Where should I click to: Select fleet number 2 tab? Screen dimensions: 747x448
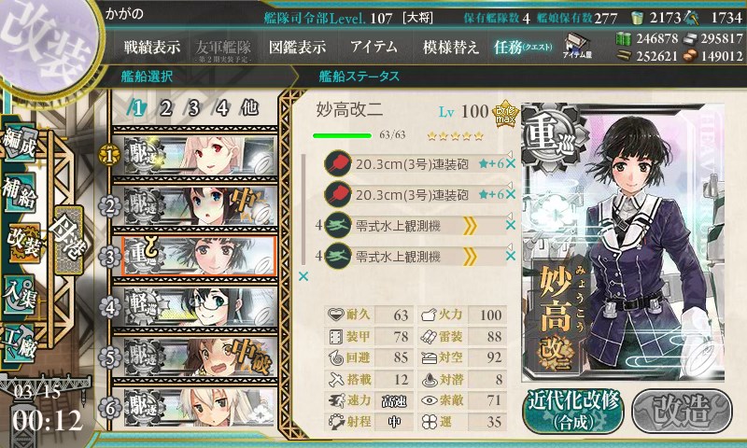coord(165,108)
